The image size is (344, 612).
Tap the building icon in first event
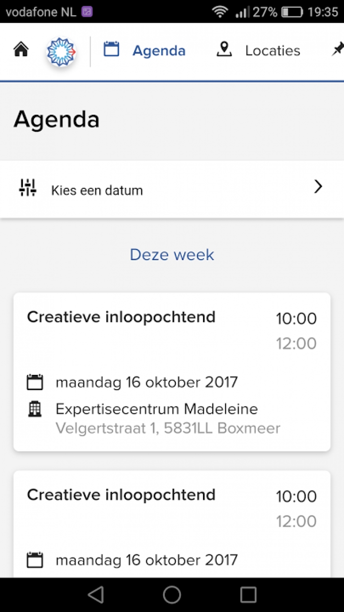(35, 409)
